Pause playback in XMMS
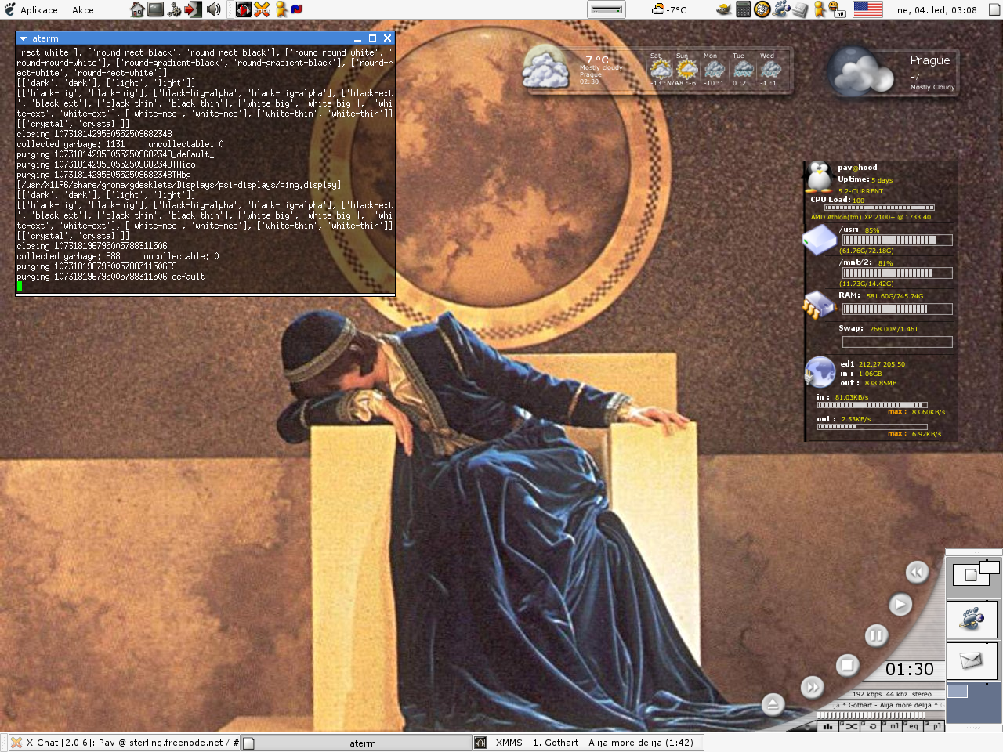This screenshot has height=752, width=1003. click(876, 635)
